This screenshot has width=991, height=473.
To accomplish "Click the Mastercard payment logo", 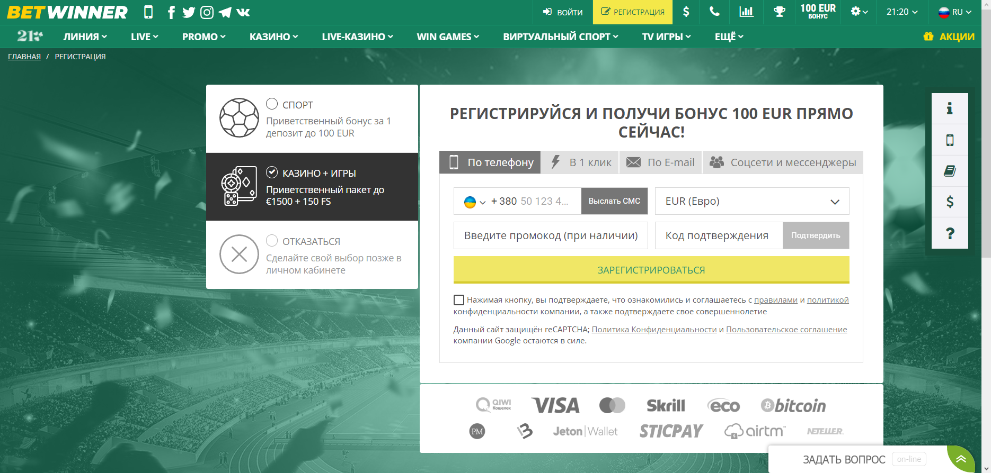I will tap(612, 406).
